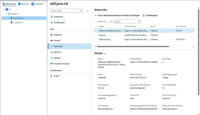Click the horizontal scrollbar thumb of the table
This screenshot has width=200, height=115.
133,47
